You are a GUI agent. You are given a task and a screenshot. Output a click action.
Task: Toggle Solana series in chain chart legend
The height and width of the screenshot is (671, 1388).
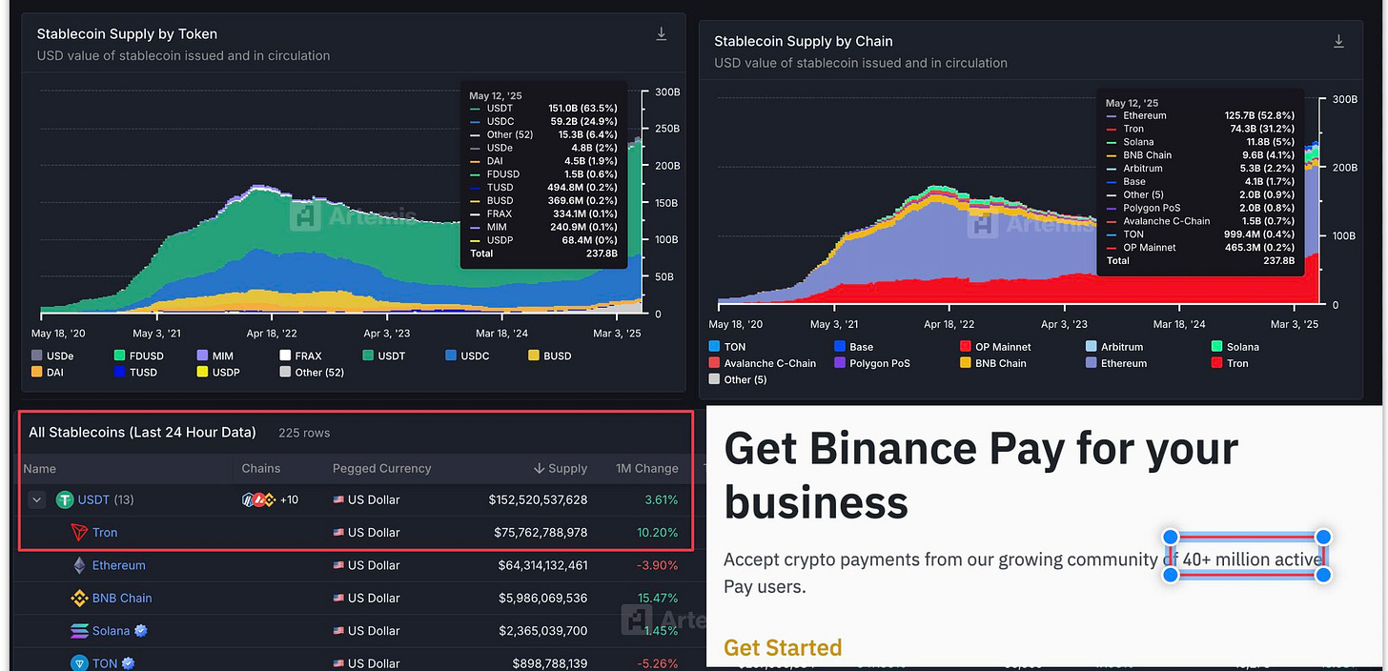point(1235,347)
